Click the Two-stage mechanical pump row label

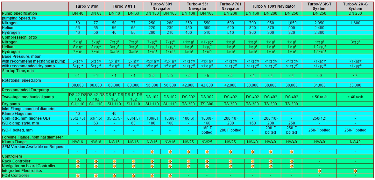[28, 97]
